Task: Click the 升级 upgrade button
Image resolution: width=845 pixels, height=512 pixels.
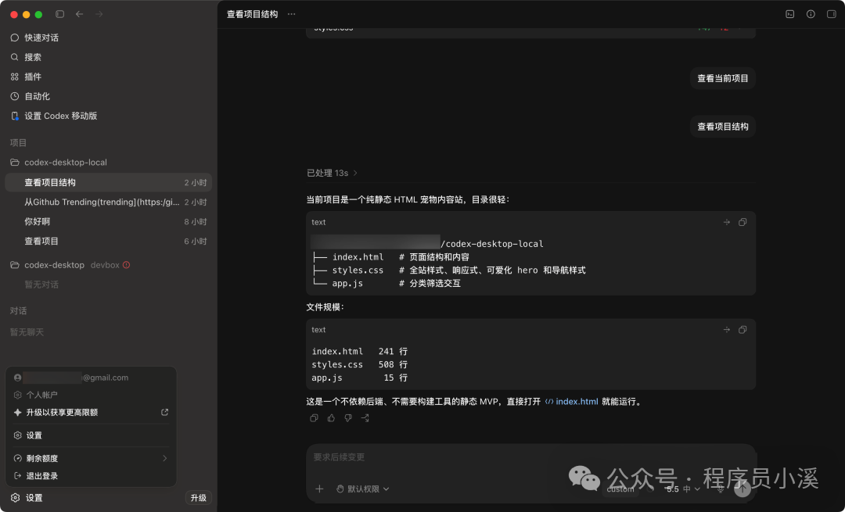Action: [198, 498]
